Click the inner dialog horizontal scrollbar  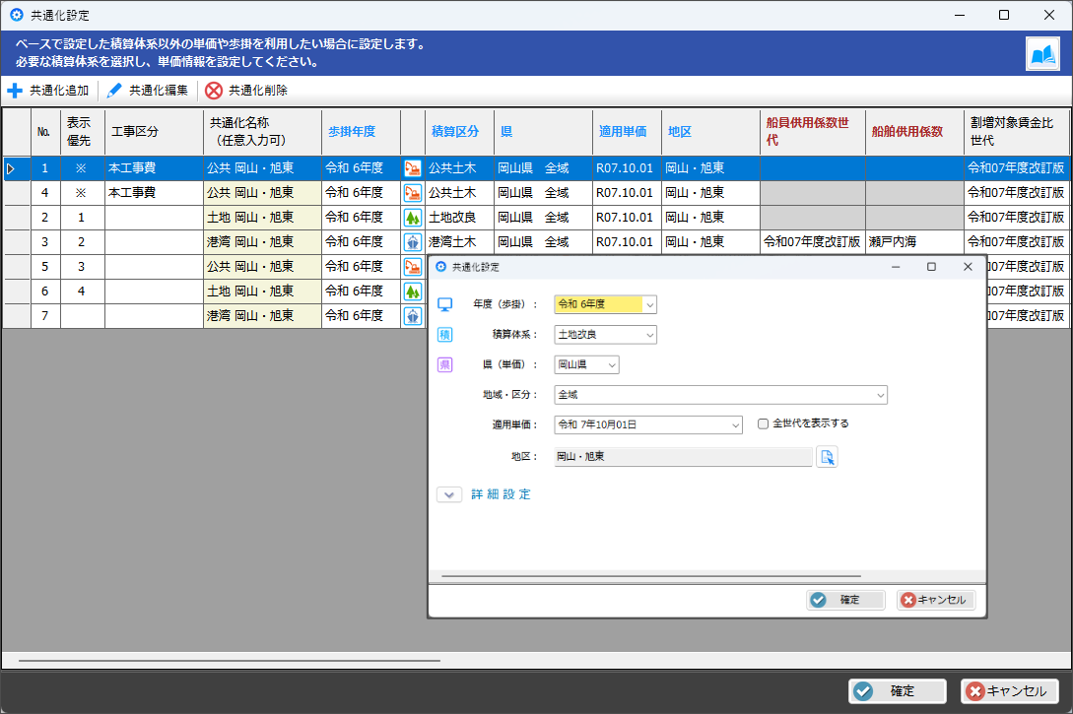click(650, 576)
